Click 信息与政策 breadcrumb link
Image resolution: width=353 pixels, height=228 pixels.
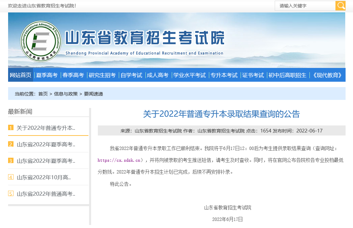65,94
